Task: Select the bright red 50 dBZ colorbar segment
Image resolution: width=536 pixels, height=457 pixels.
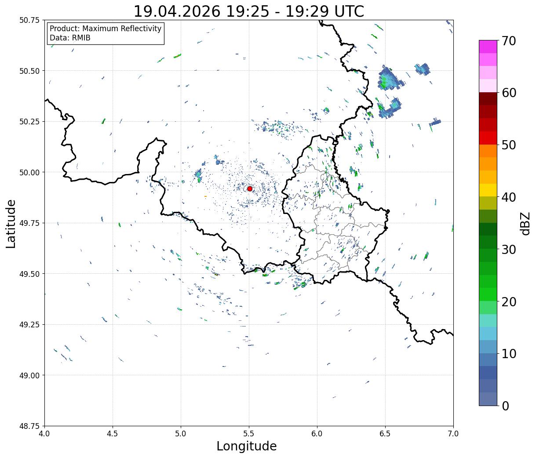Action: pyautogui.click(x=488, y=138)
